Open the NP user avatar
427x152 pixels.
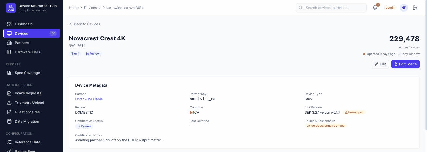click(404, 8)
